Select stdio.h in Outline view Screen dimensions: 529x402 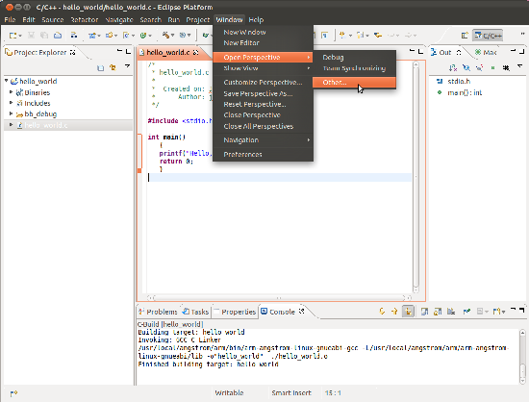tap(459, 82)
